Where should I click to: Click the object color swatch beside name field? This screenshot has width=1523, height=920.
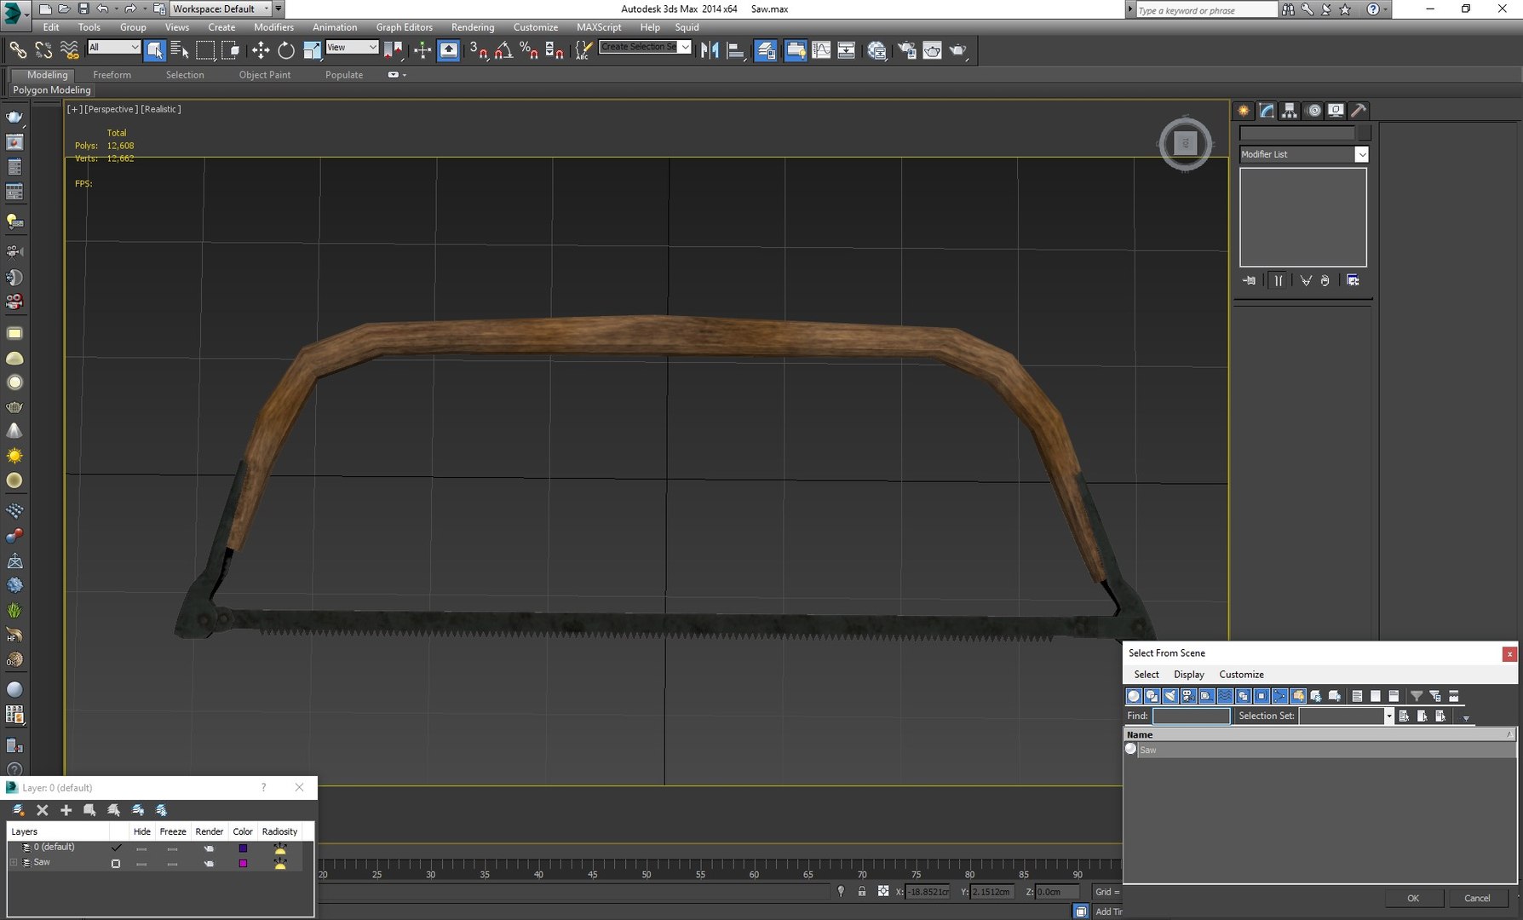(x=1364, y=133)
